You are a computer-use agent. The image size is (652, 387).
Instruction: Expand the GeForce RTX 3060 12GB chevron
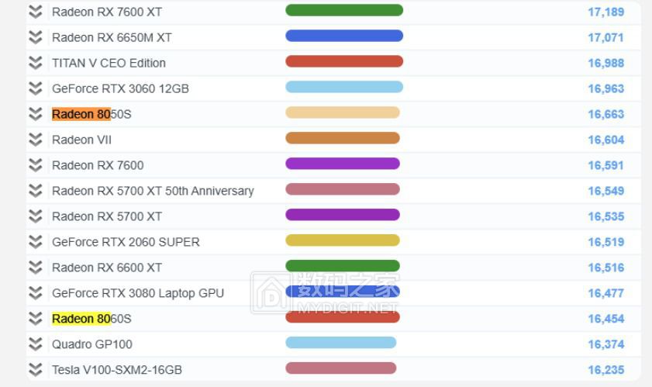36,88
